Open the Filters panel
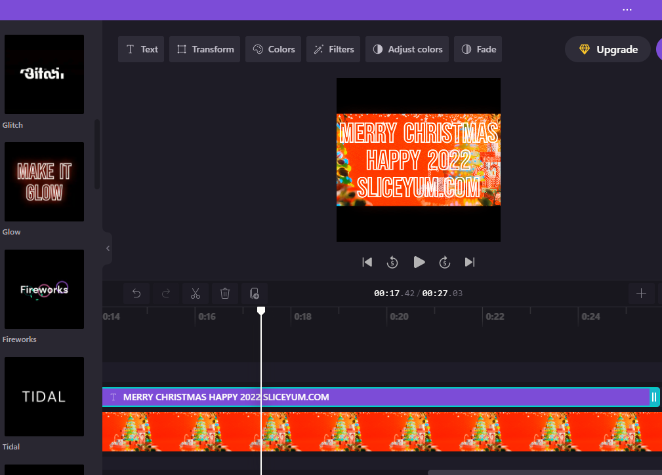This screenshot has height=475, width=662. click(333, 48)
